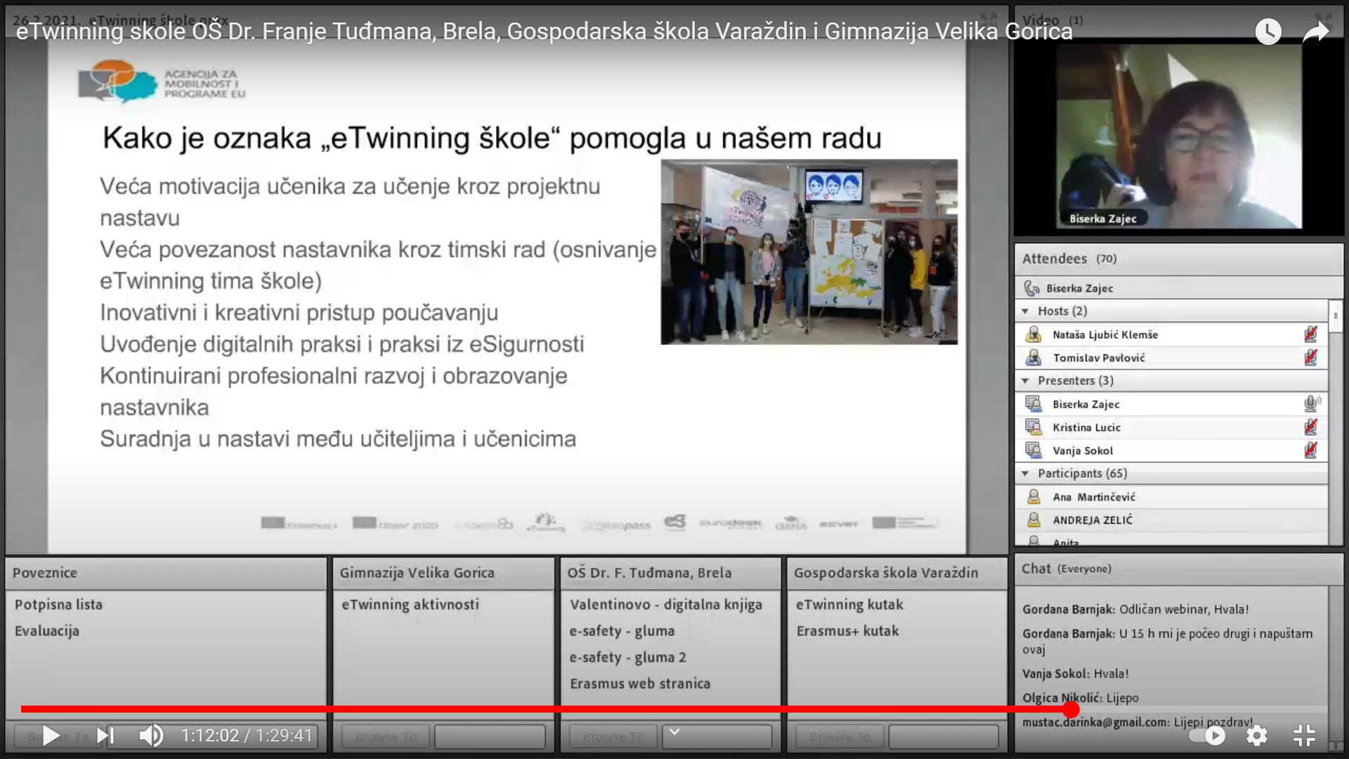Image resolution: width=1349 pixels, height=759 pixels.
Task: Open video settings gear
Action: 1256,736
